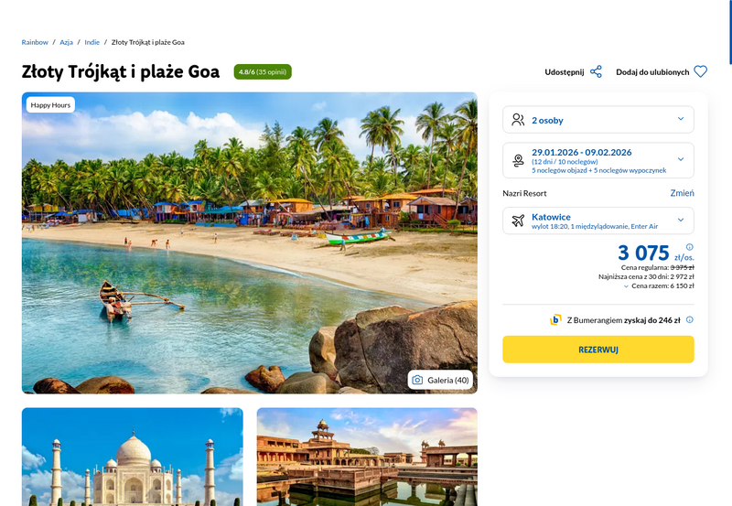Click the airplane icon in Katowice departure field

click(518, 221)
